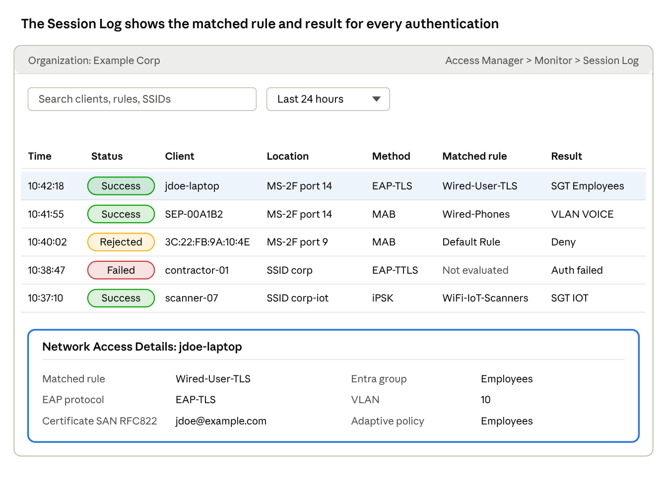The height and width of the screenshot is (483, 667).
Task: Click the Auth failed result
Action: [x=577, y=270]
